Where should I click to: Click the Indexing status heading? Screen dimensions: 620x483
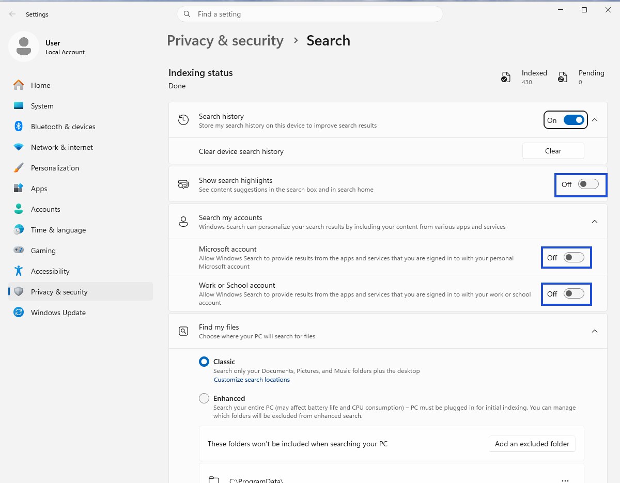pyautogui.click(x=200, y=73)
